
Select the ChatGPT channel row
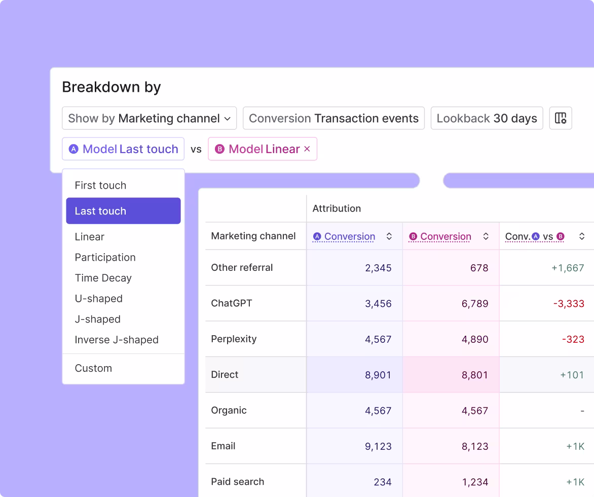pyautogui.click(x=232, y=303)
